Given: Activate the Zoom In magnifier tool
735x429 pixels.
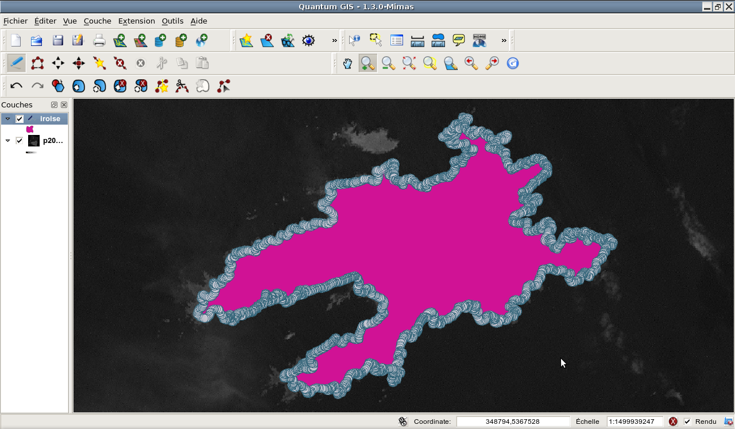Looking at the screenshot, I should (x=368, y=63).
